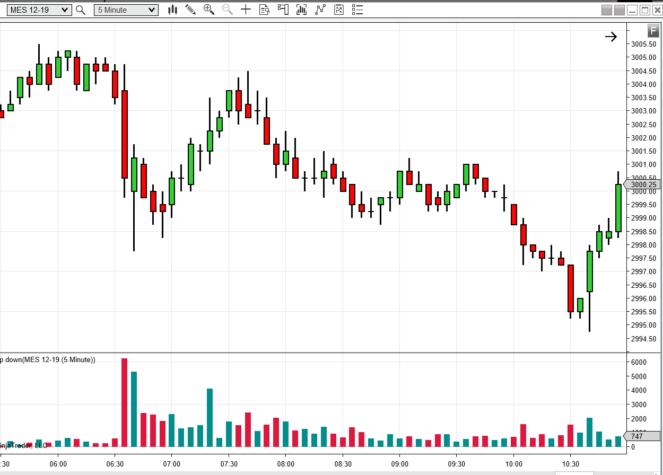Minimize the chart window
Image resolution: width=663 pixels, height=475 pixels.
click(x=632, y=10)
